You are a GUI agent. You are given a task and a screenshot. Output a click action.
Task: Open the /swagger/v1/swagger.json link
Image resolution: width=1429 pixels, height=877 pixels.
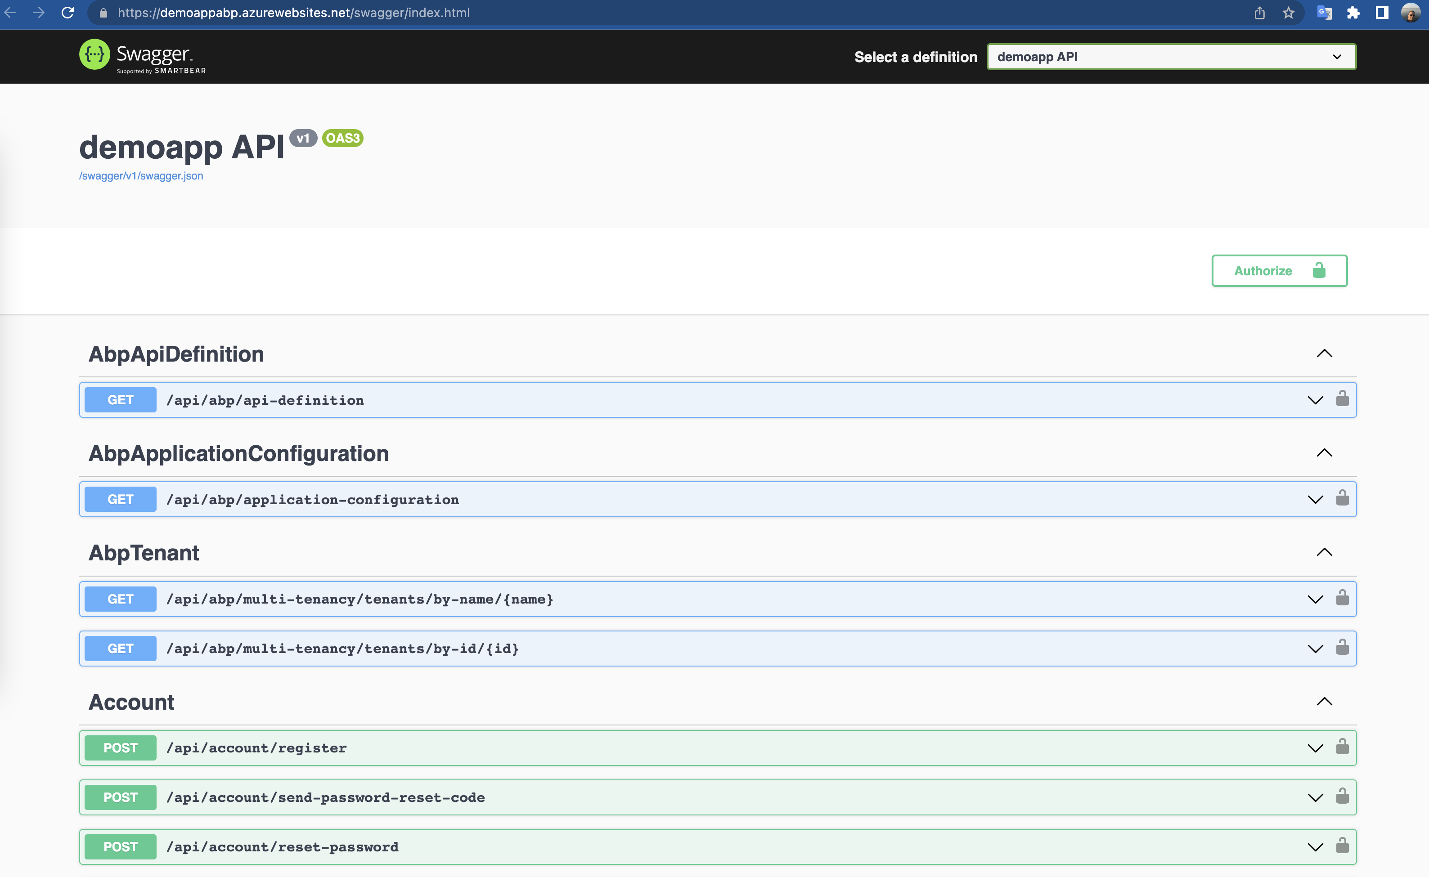[141, 176]
